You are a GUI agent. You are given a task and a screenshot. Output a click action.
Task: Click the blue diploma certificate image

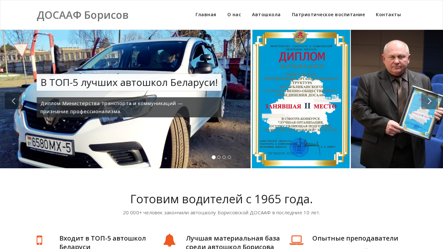coord(301,99)
